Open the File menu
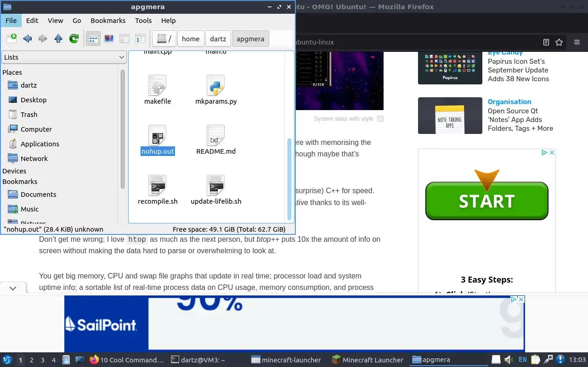 (x=11, y=21)
